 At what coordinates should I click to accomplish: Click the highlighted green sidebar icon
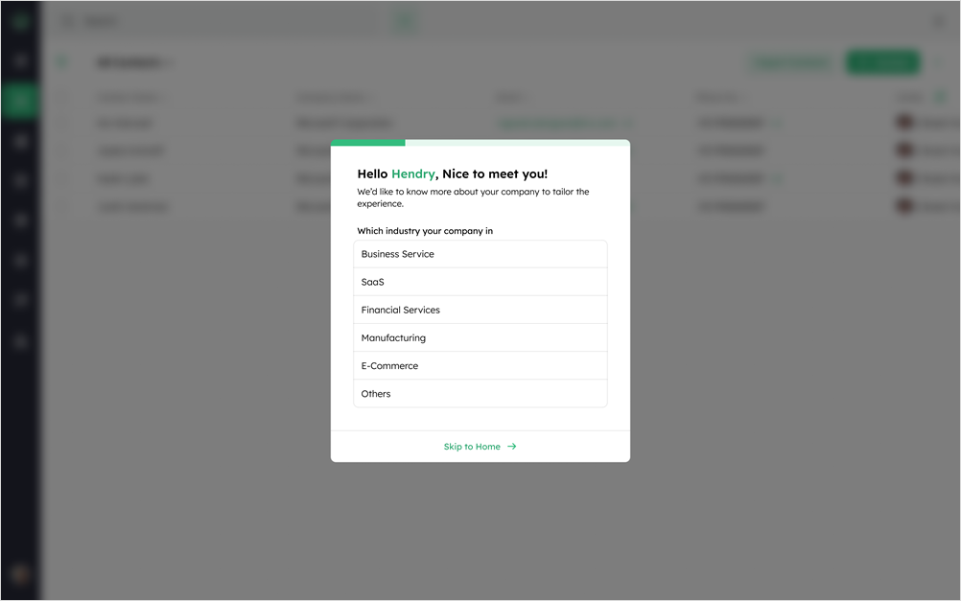(20, 101)
